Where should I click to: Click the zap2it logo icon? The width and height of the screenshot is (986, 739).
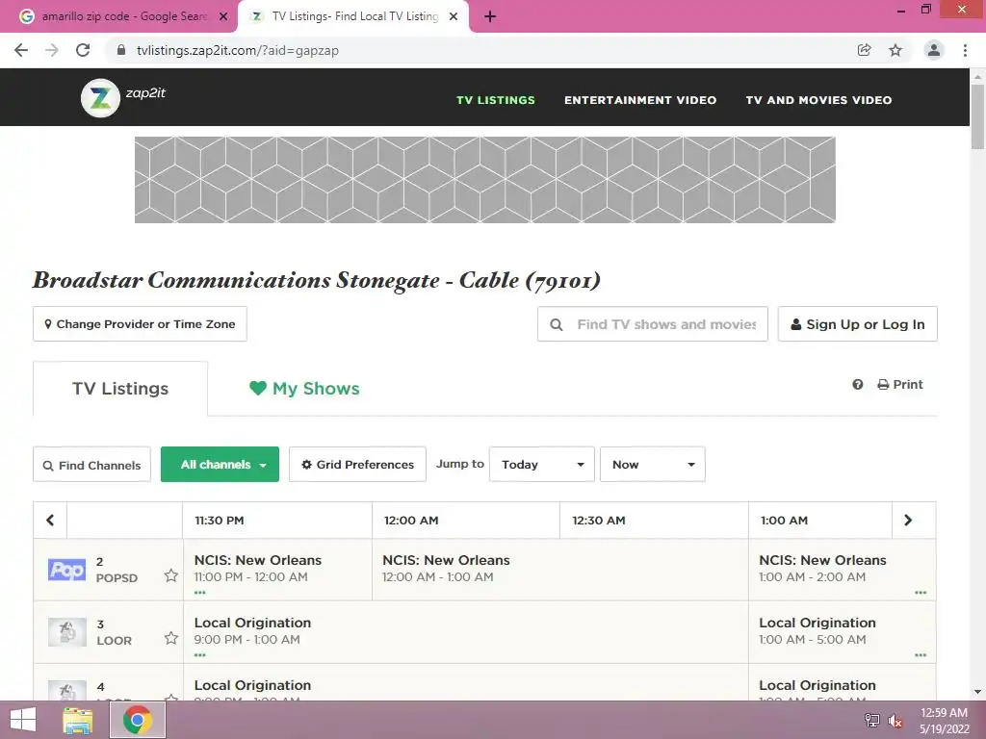coord(100,98)
